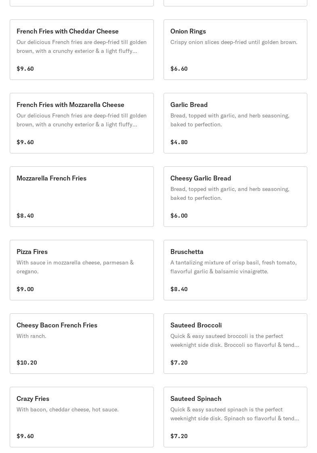Image resolution: width=317 pixels, height=453 pixels.
Task: Open the French Fries with Cheddar Cheese item
Action: [82, 50]
